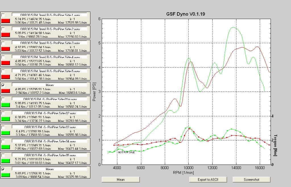291x187 pixels.
Task: Click green power peak near 14000 RPM
Action: 233,28
